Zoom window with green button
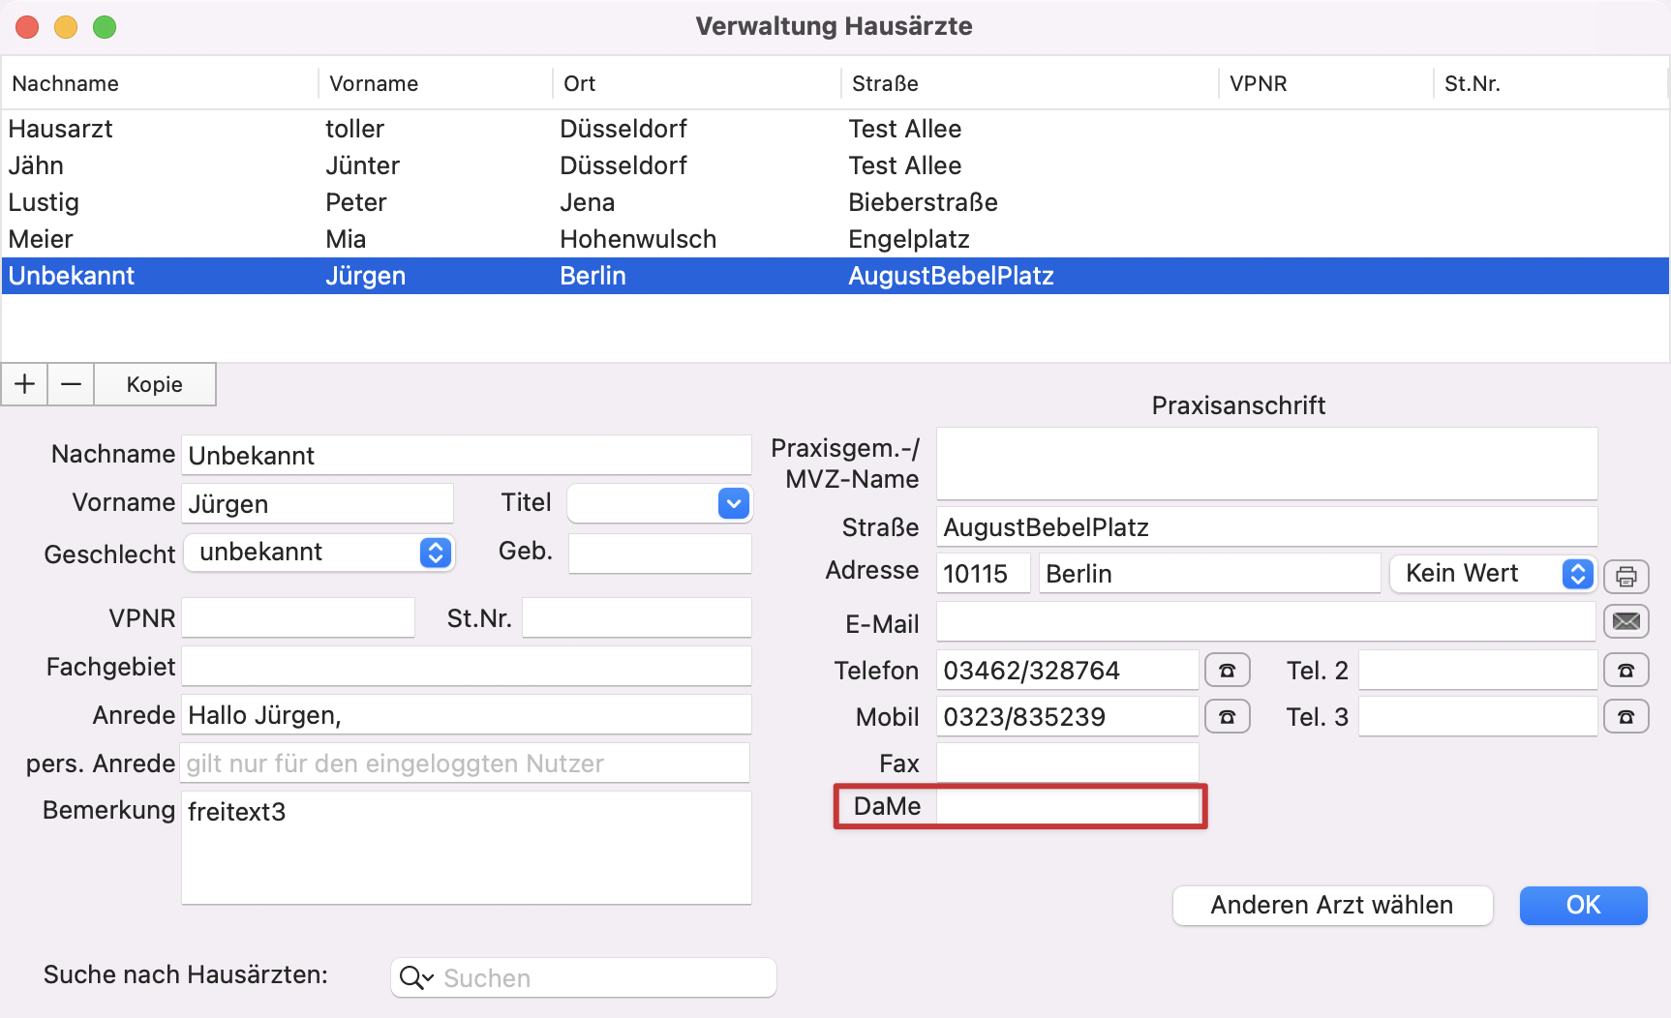Screen dimensions: 1671x1018 tap(105, 27)
